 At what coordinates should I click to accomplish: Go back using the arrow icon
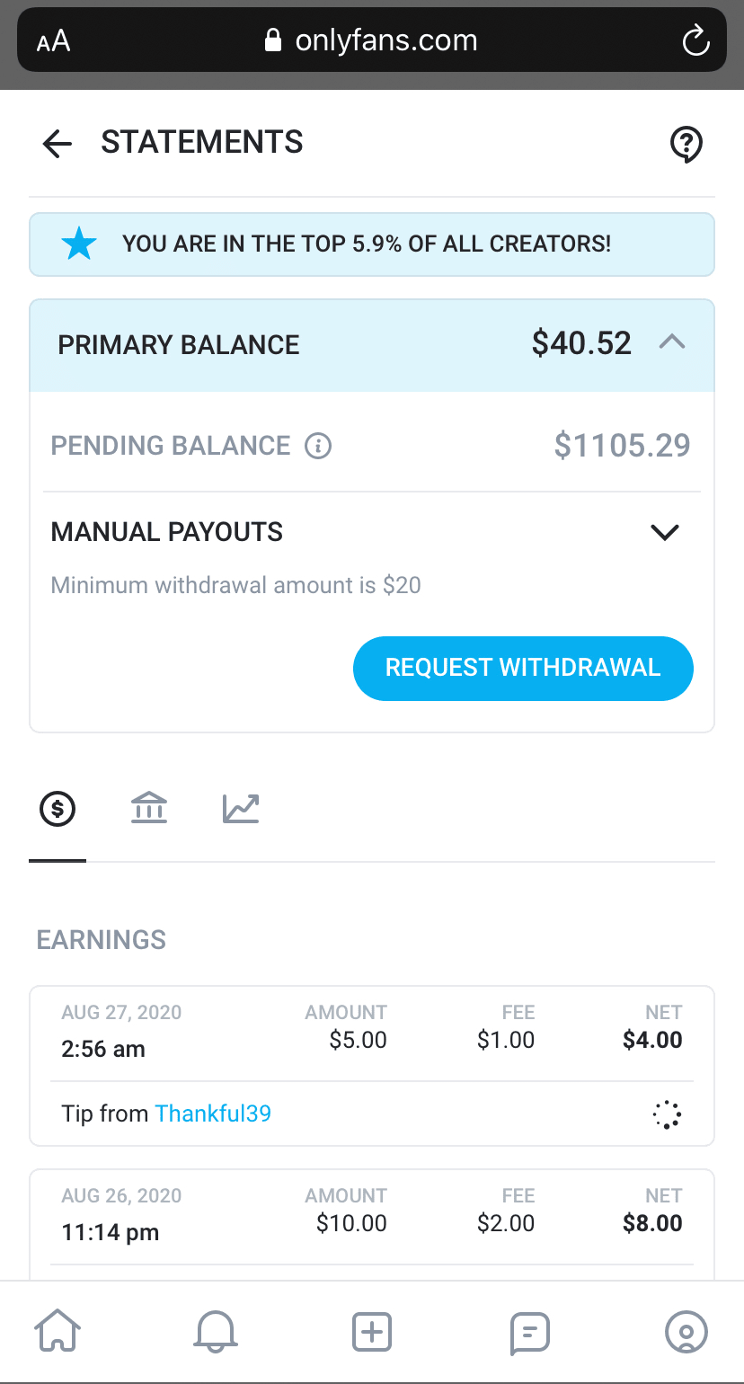(58, 144)
